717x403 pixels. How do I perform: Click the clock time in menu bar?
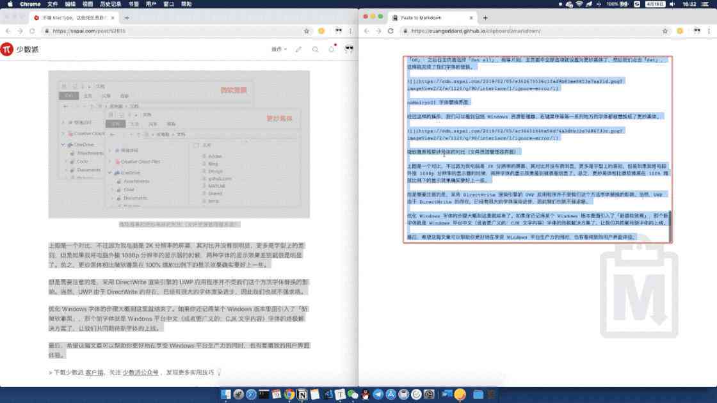[x=689, y=4]
